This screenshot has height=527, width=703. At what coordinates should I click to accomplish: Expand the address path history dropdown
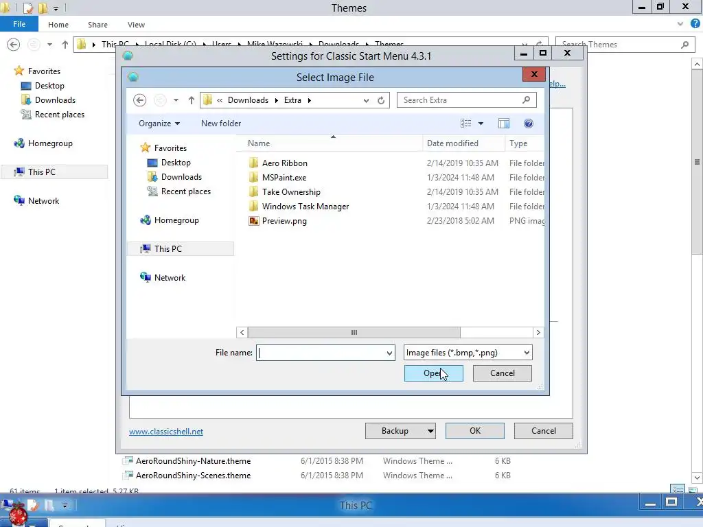(x=367, y=100)
